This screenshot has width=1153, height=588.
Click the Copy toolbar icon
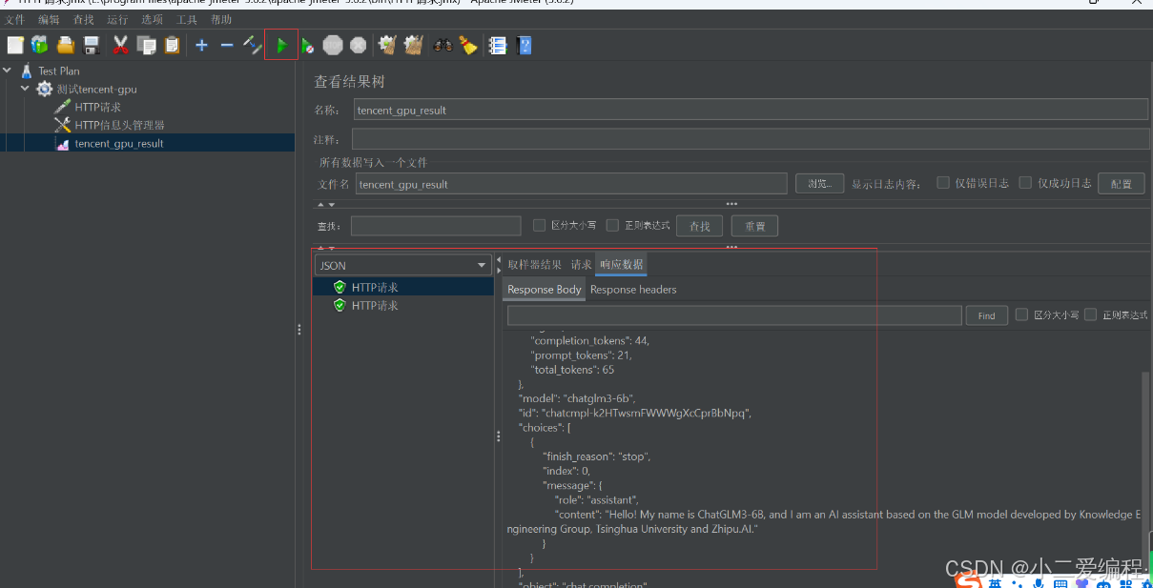pos(146,45)
